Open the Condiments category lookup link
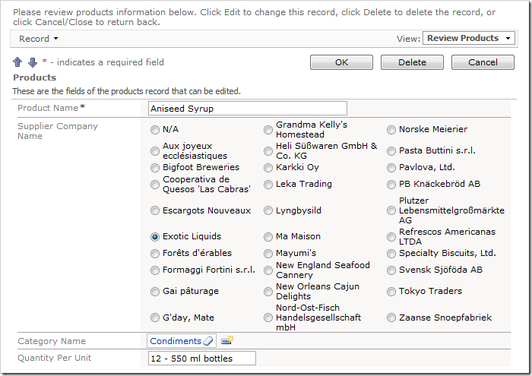 click(175, 342)
